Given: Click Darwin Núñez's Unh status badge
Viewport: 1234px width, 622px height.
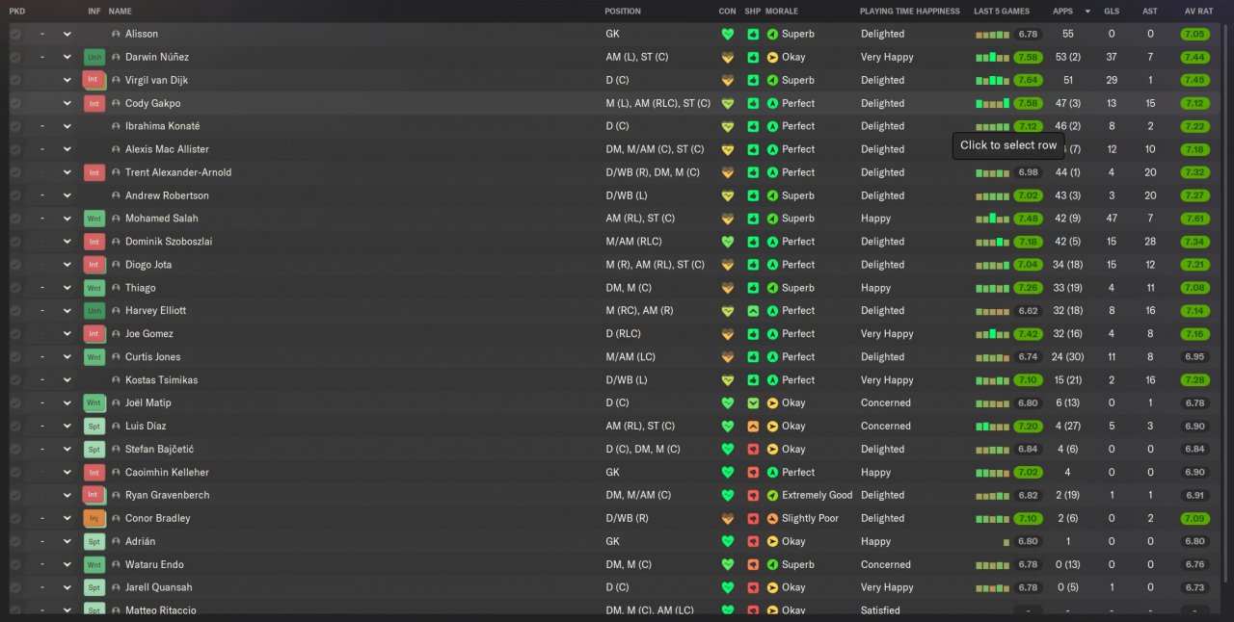Looking at the screenshot, I should pos(94,57).
